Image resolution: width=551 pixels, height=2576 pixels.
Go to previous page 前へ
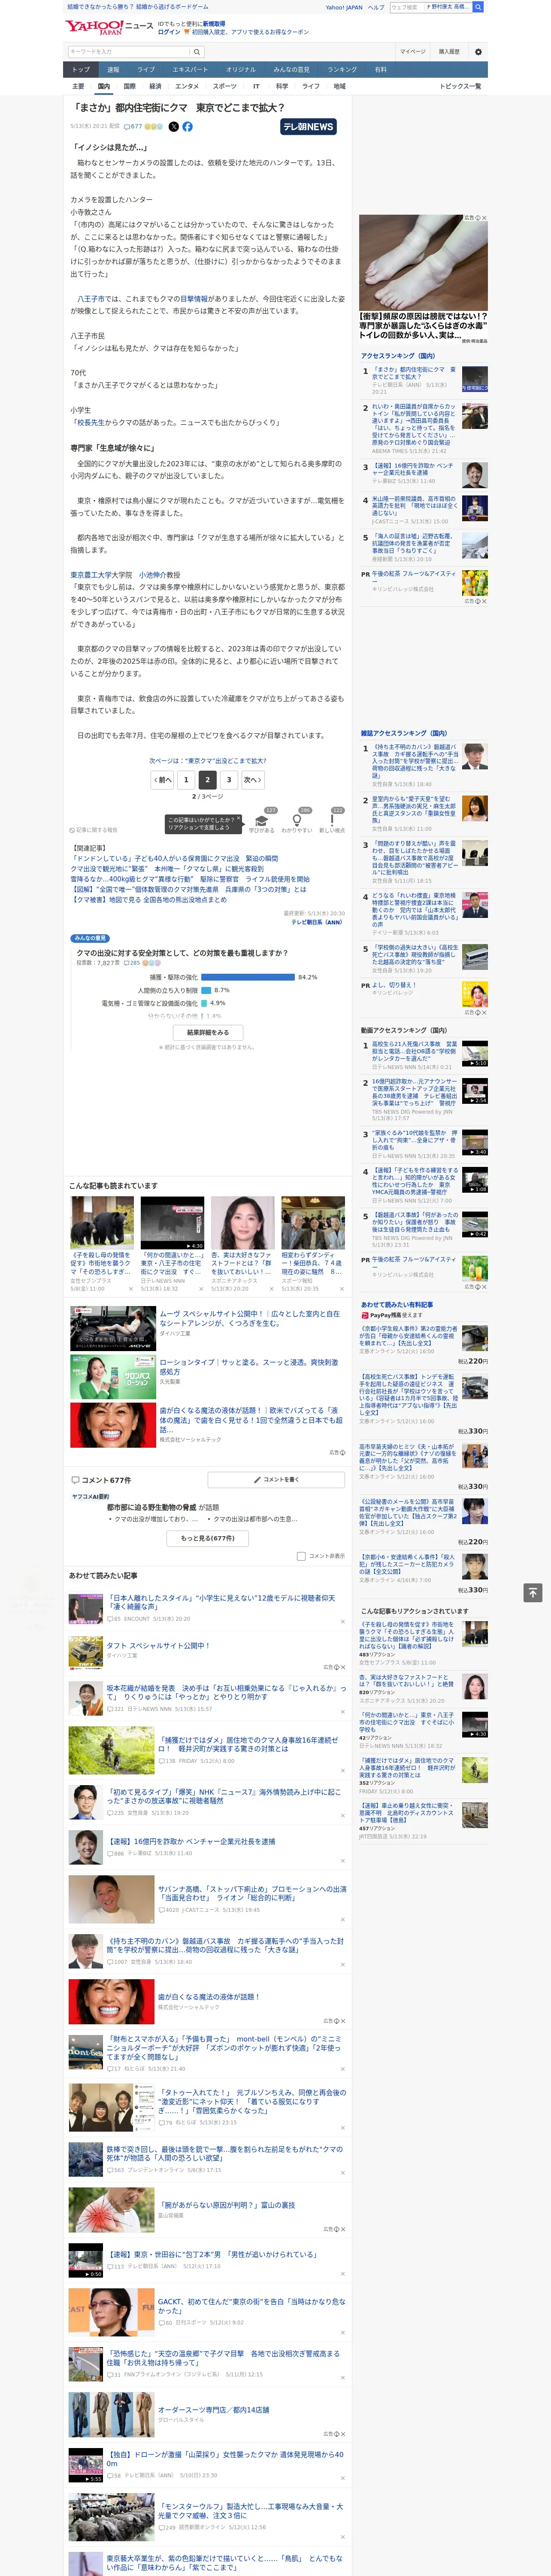coord(163,780)
